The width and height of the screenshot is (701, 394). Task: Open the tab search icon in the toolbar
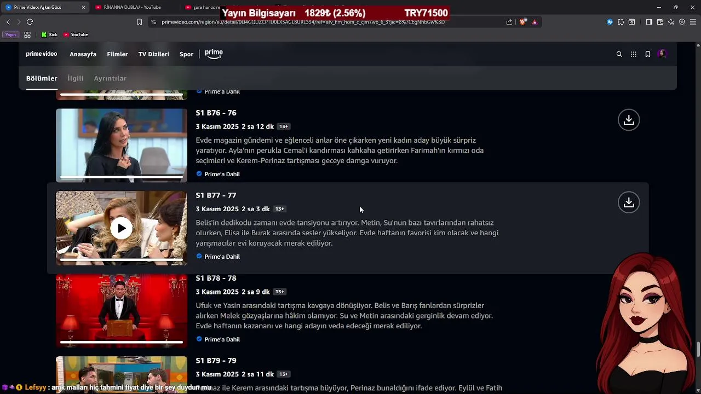pyautogui.click(x=632, y=22)
